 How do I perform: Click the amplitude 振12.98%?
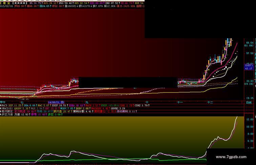[x=109, y=6]
